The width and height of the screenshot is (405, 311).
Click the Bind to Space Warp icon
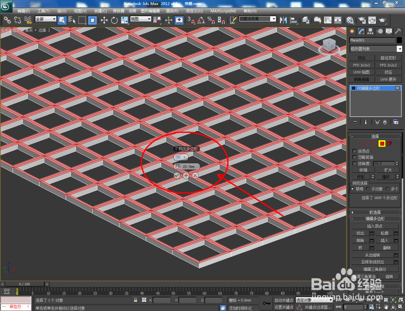pyautogui.click(x=28, y=20)
